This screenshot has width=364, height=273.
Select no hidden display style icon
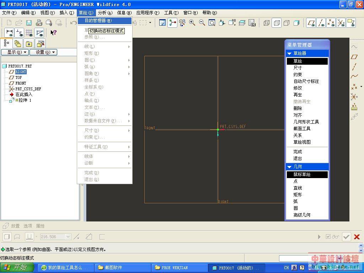tap(287, 23)
